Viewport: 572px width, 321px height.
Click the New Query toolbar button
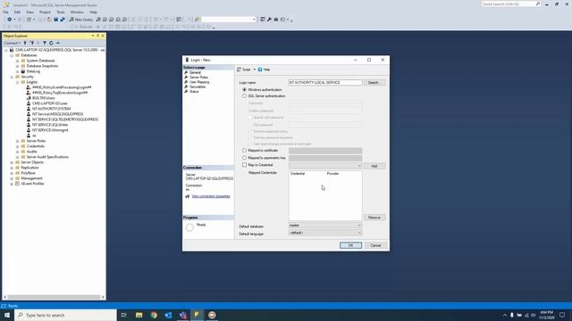[x=81, y=20]
